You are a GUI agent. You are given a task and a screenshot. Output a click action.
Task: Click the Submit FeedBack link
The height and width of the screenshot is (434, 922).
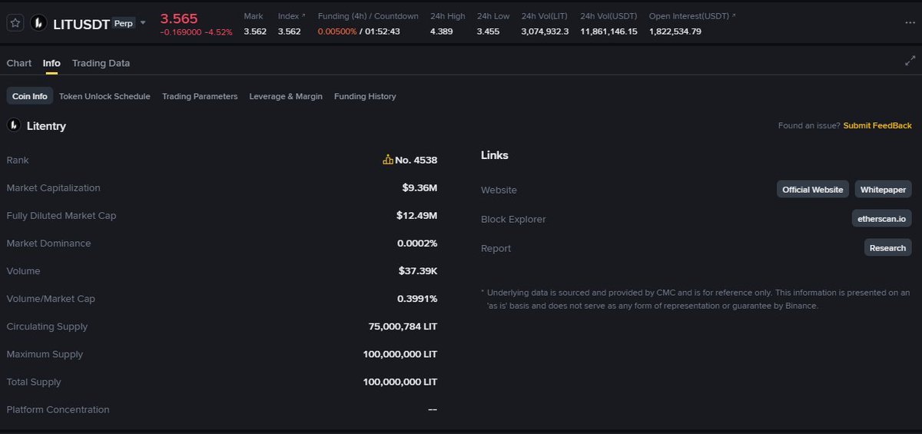pyautogui.click(x=877, y=125)
